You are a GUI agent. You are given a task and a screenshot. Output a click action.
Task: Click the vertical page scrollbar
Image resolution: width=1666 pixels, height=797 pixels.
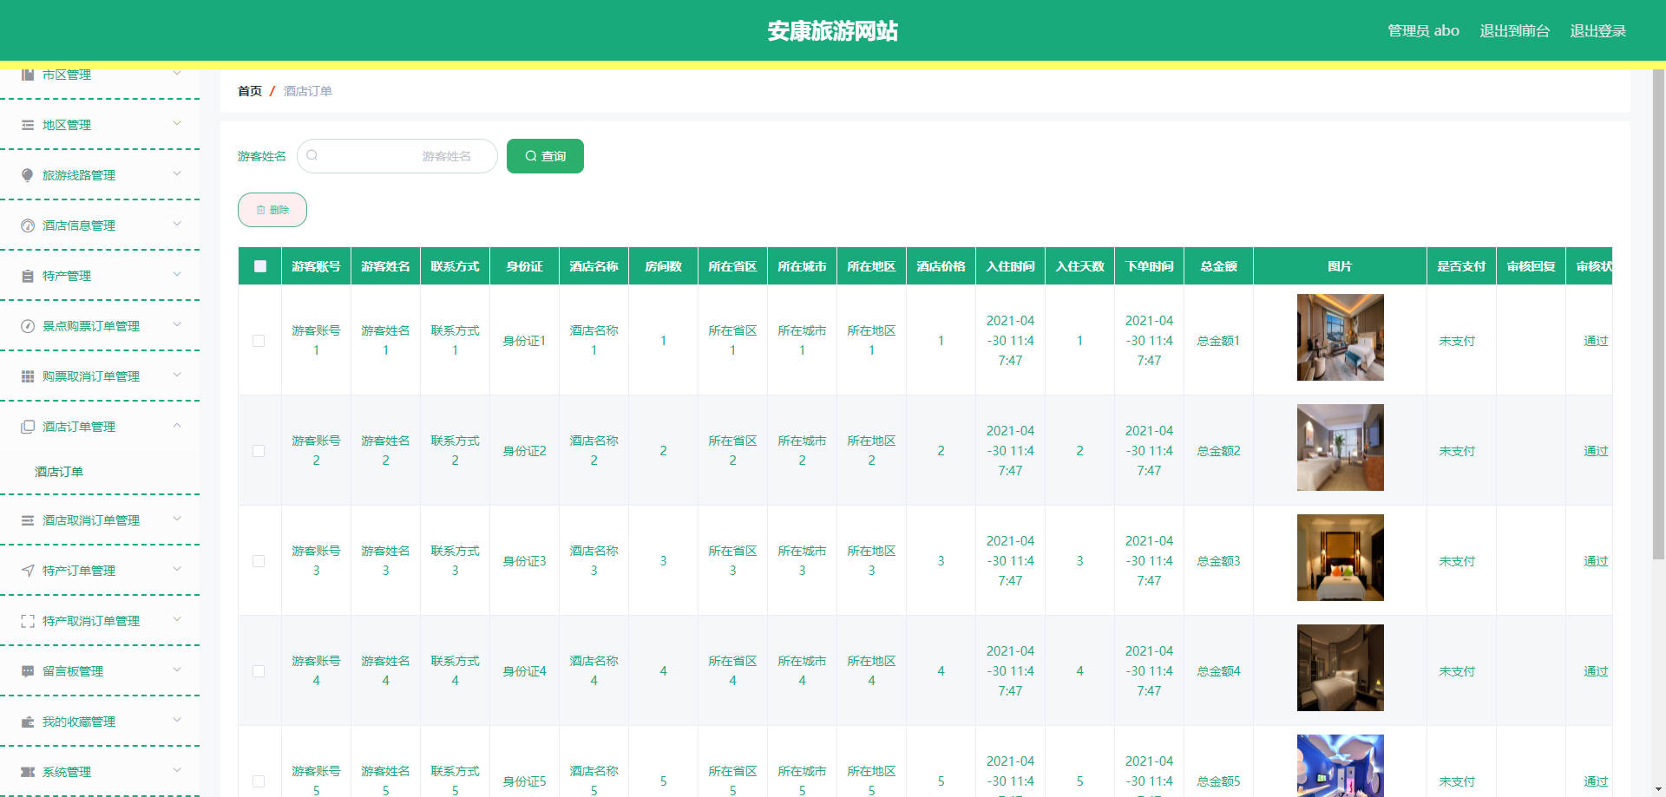pyautogui.click(x=1658, y=314)
